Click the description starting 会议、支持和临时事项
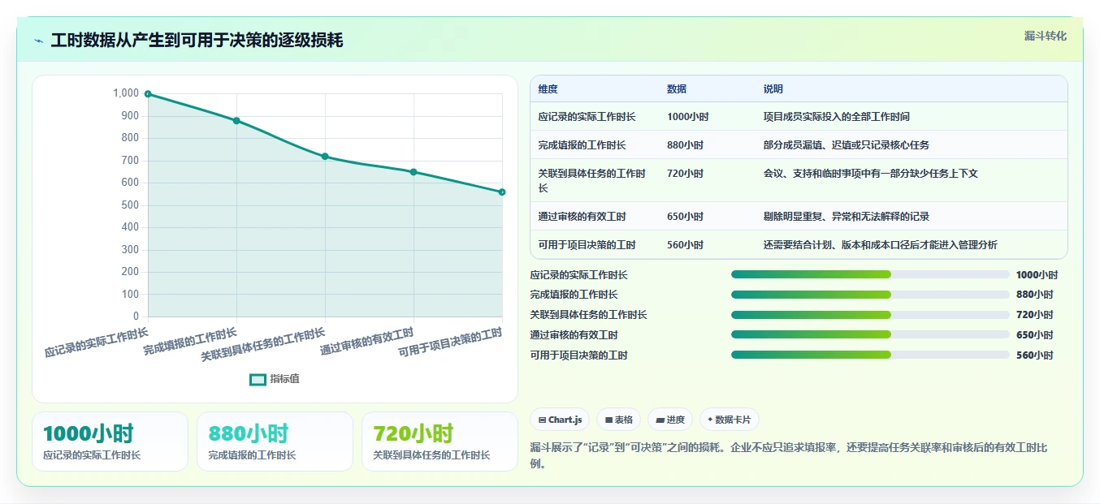Viewport: 1100px width, 504px height. [870, 174]
